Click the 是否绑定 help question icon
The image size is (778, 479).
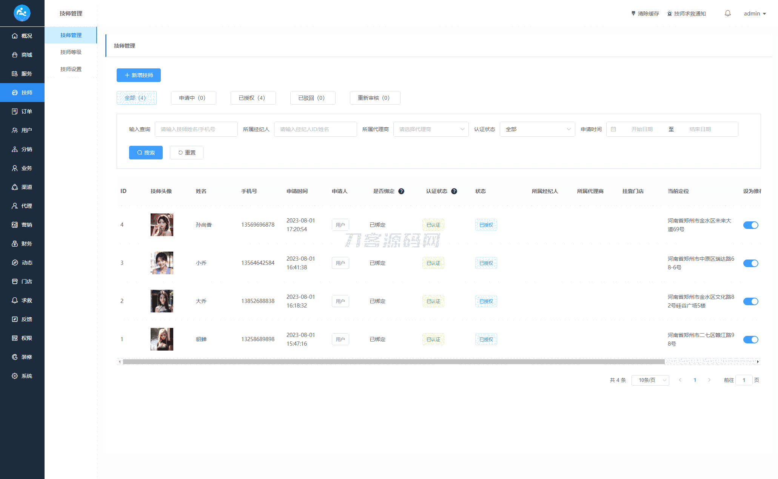click(401, 191)
